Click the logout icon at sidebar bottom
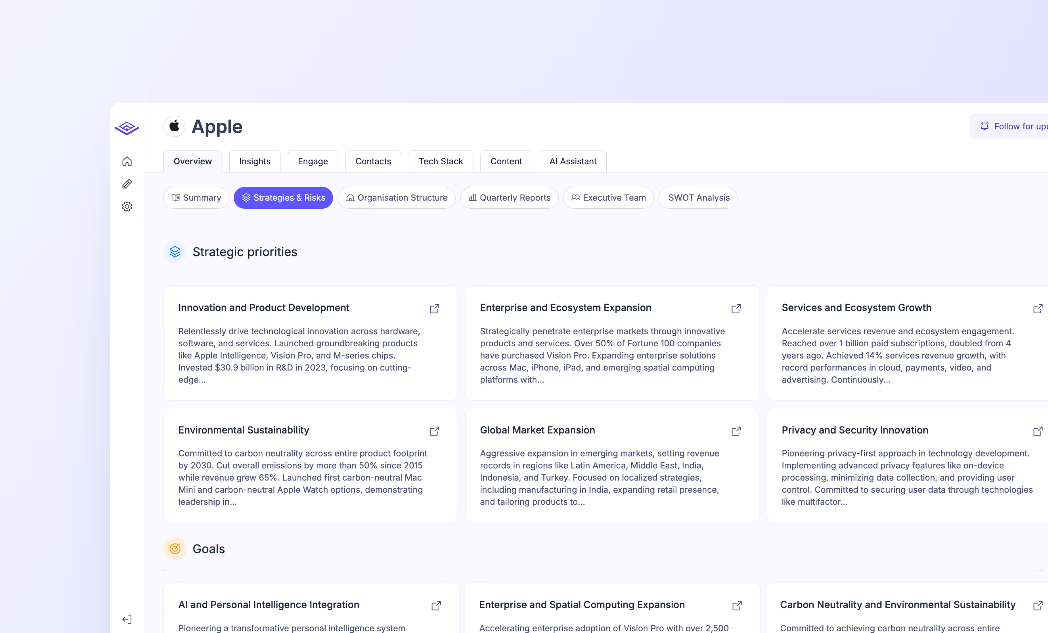The height and width of the screenshot is (633, 1048). click(x=127, y=619)
